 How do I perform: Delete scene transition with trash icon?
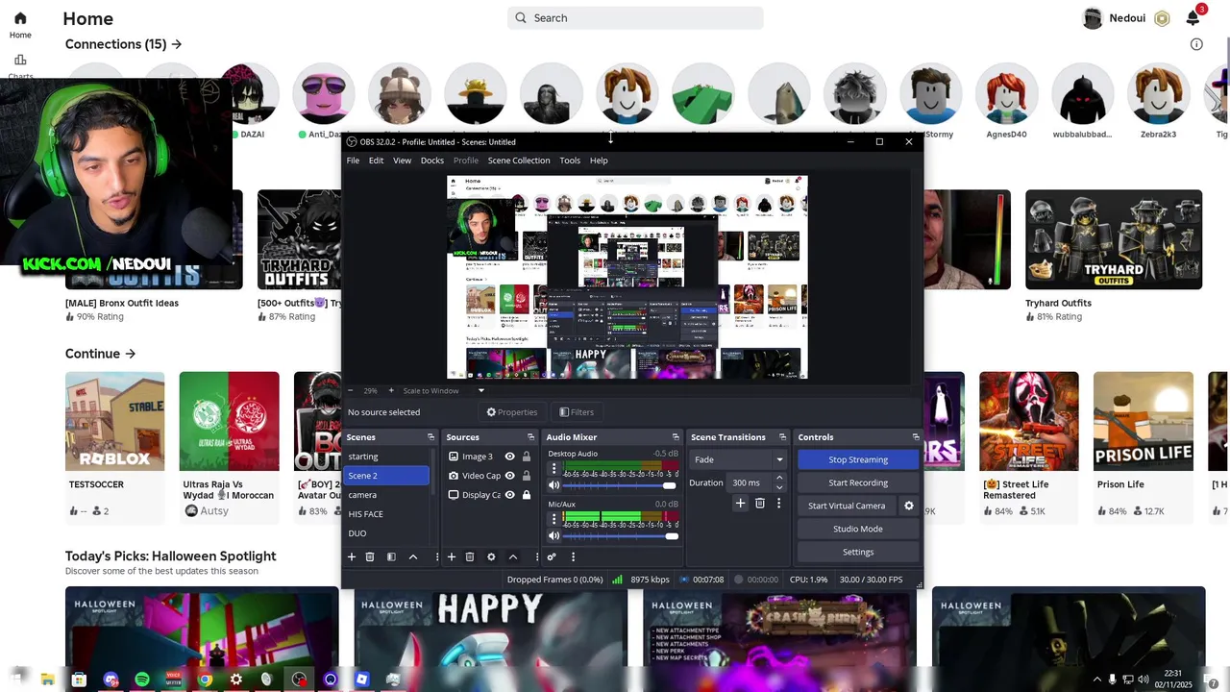pos(760,503)
